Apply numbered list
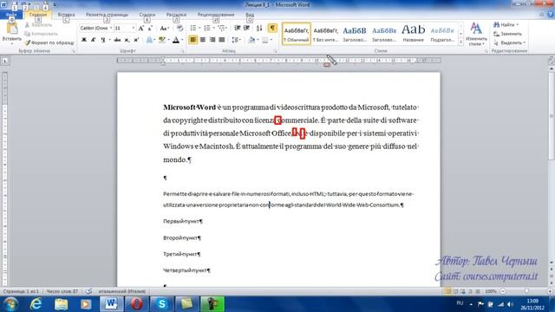Screen dimensions: 555x312 (207, 28)
